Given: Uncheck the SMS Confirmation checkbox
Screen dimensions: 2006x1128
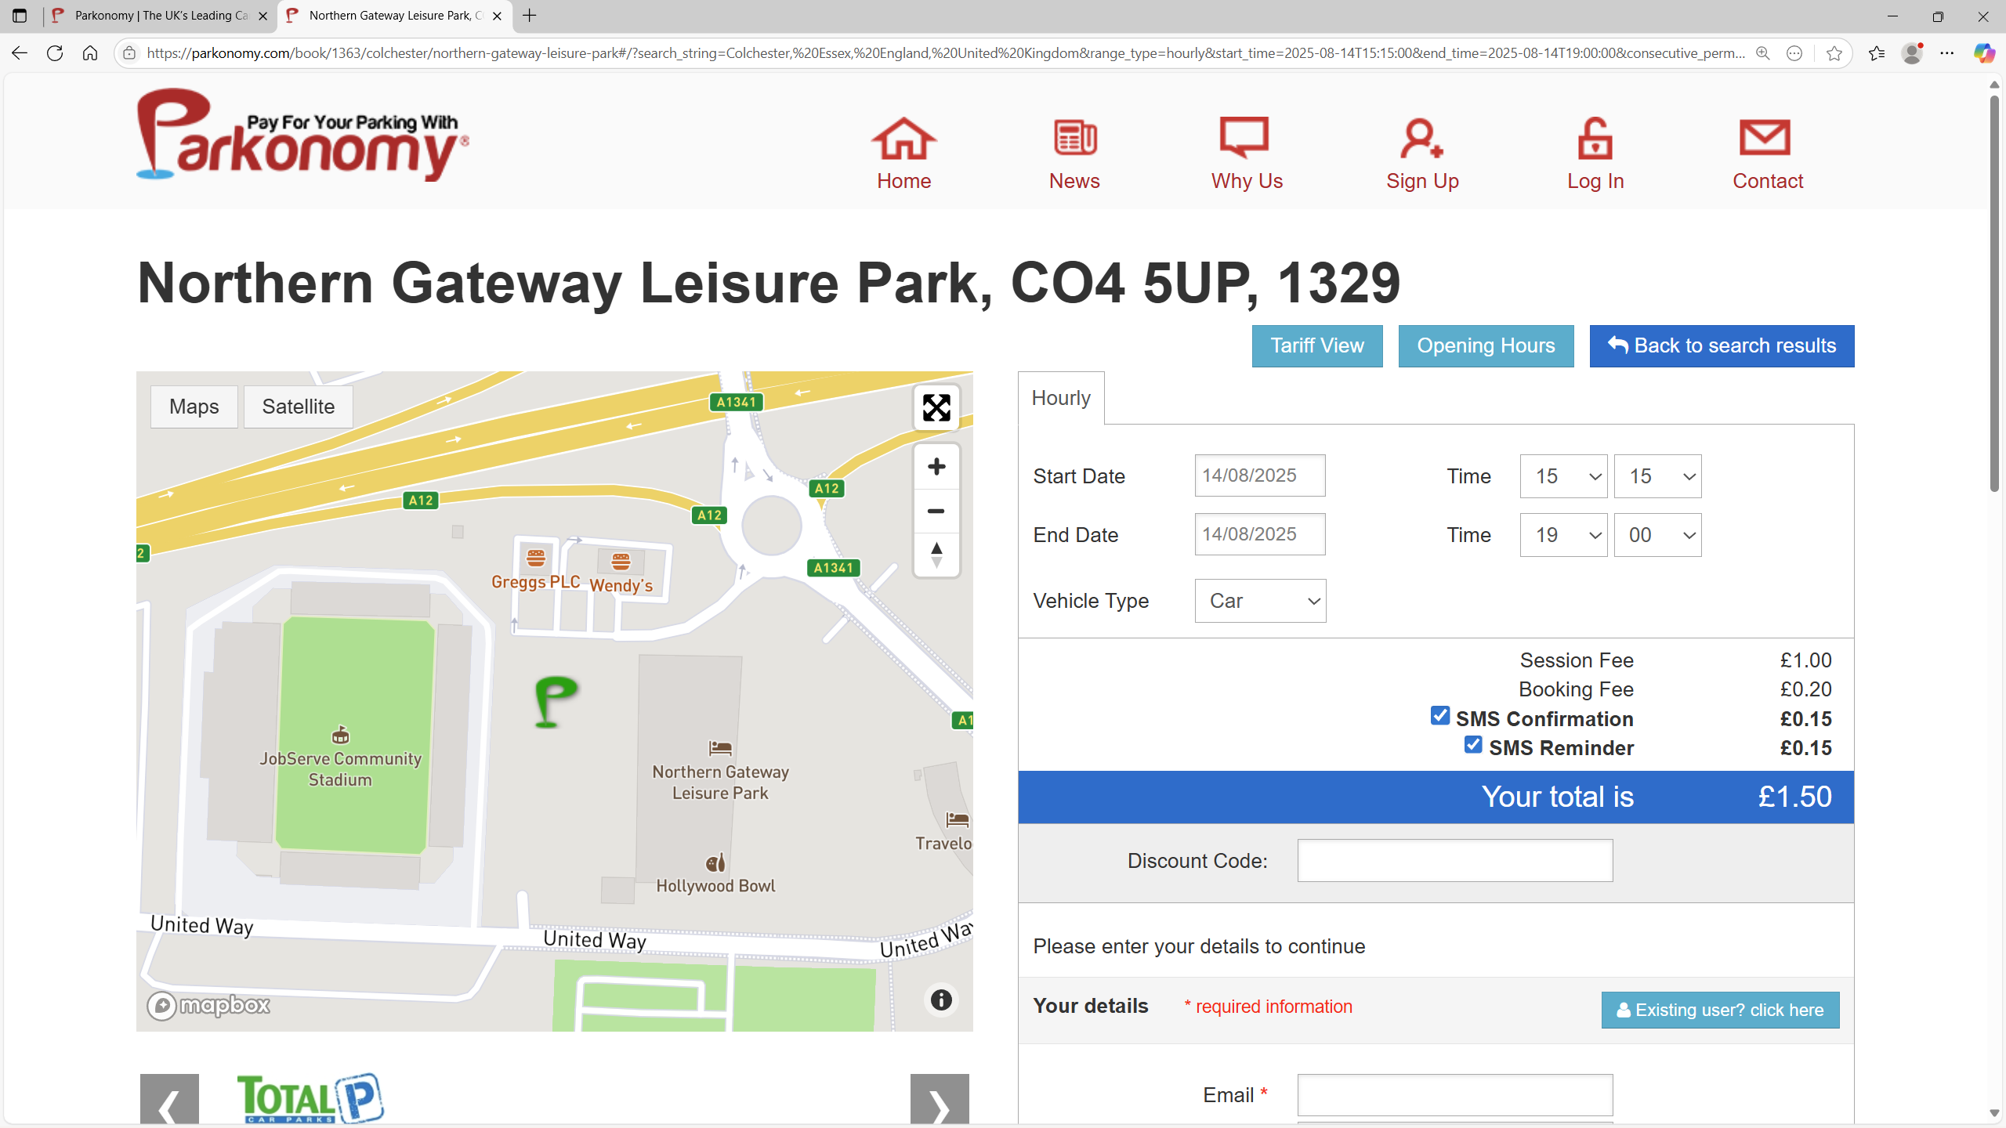Looking at the screenshot, I should click(x=1439, y=715).
